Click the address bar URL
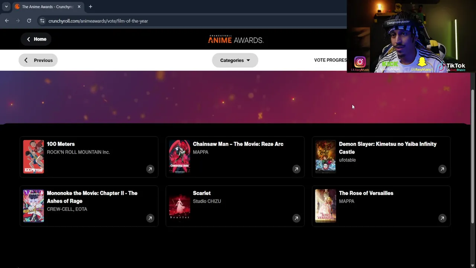 click(98, 21)
